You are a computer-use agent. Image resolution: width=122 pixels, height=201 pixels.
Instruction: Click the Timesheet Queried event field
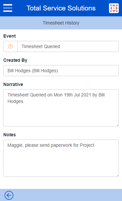(68, 46)
